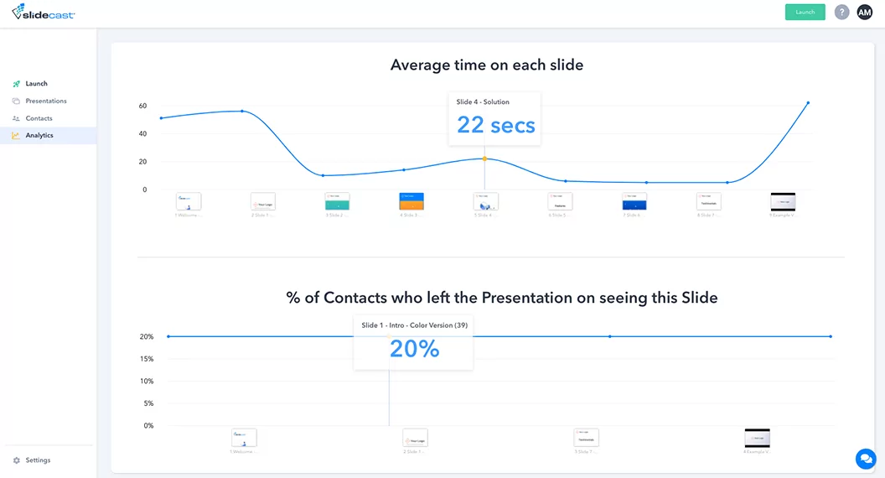The image size is (885, 478).
Task: Click the highlighted 22 secs data point
Action: click(484, 158)
